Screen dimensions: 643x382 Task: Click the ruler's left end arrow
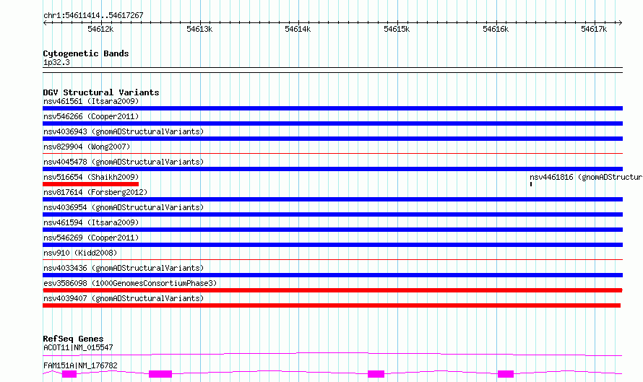pyautogui.click(x=45, y=22)
